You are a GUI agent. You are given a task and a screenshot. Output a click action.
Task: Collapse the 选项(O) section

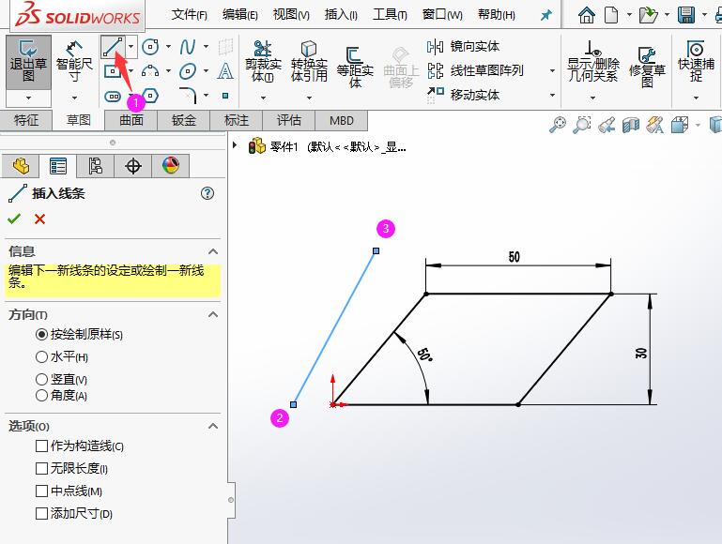213,426
